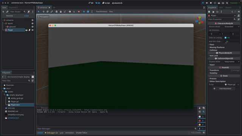Focus the Filter Messages field

pyautogui.click(x=115, y=129)
